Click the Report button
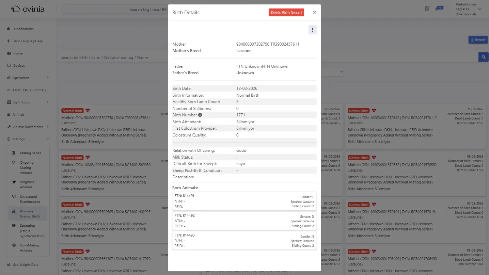This screenshot has width=489, height=275. click(x=478, y=40)
